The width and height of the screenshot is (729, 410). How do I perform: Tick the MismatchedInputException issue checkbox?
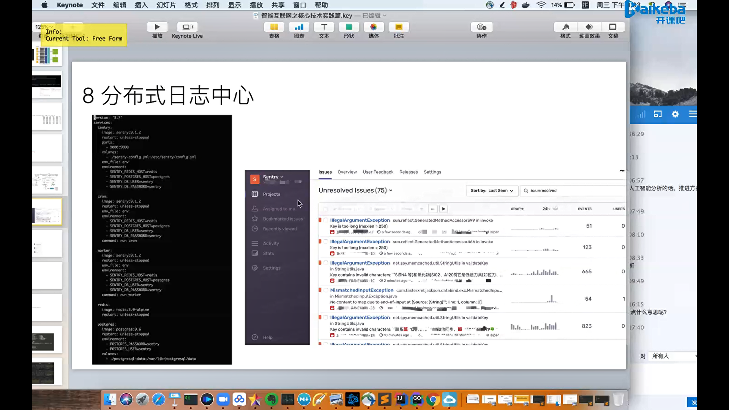tap(326, 290)
